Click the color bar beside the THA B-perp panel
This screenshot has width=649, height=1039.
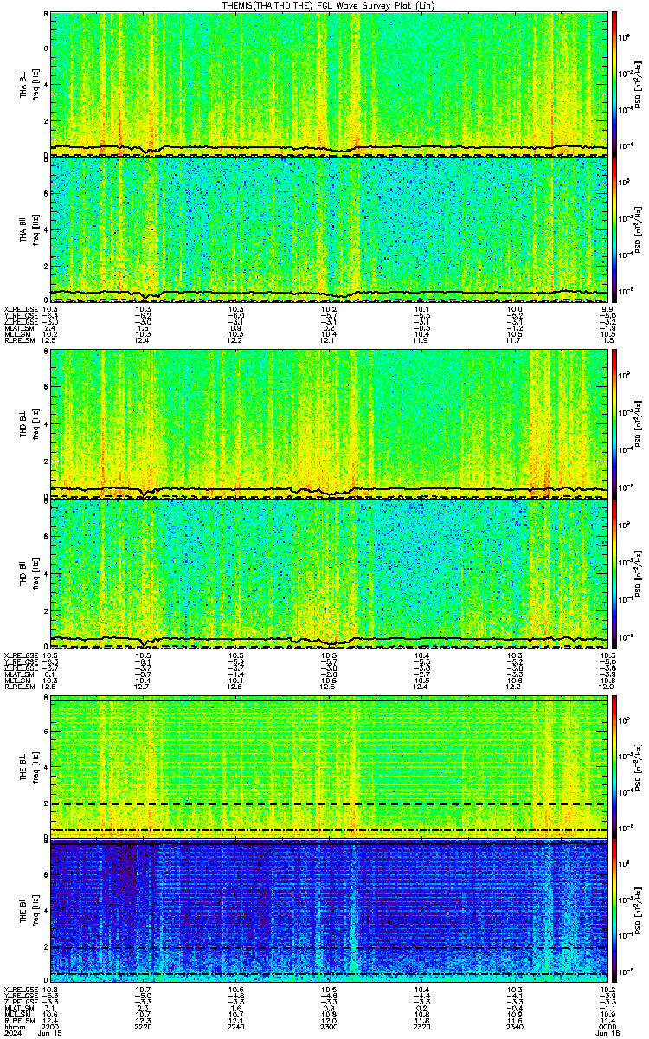(614, 84)
